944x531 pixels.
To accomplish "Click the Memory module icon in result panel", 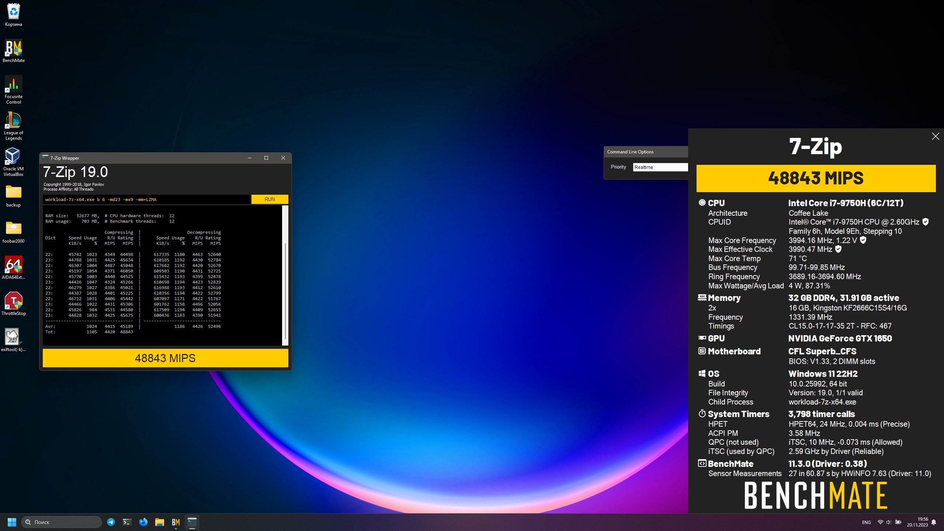I will point(702,297).
